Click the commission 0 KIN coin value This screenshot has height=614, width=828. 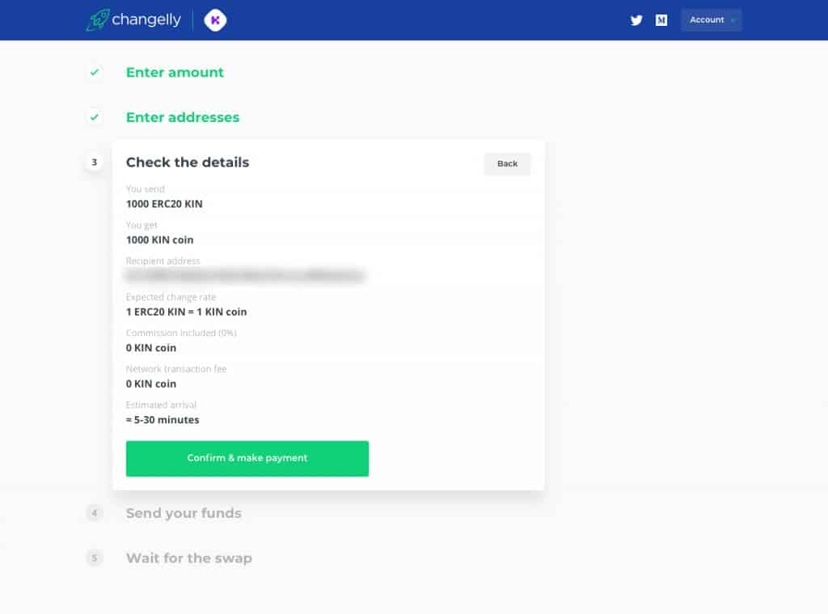151,347
